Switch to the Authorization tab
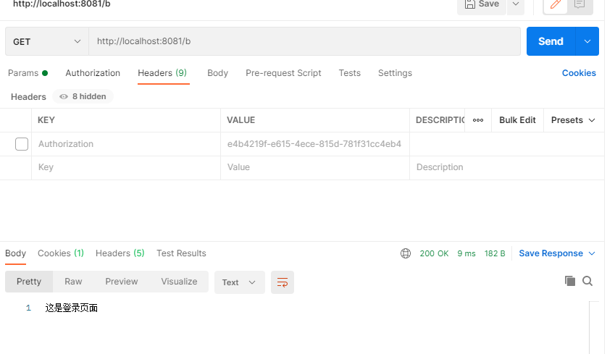 coord(93,73)
